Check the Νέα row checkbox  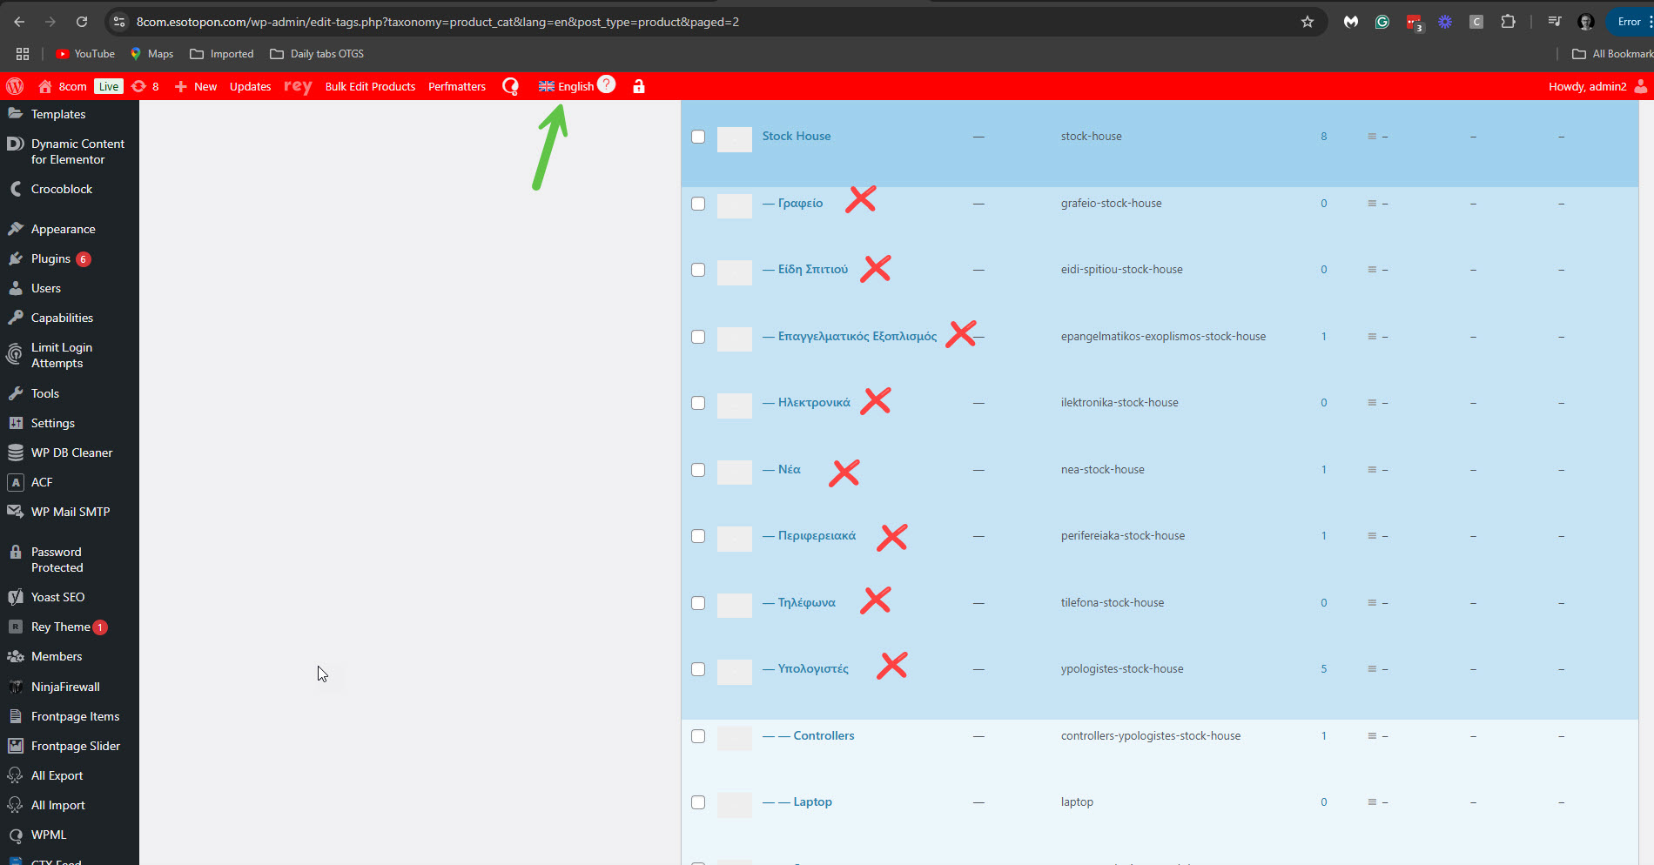698,470
